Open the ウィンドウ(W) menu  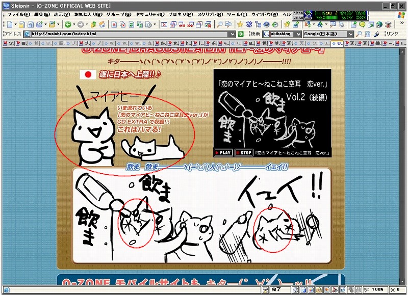tap(265, 15)
